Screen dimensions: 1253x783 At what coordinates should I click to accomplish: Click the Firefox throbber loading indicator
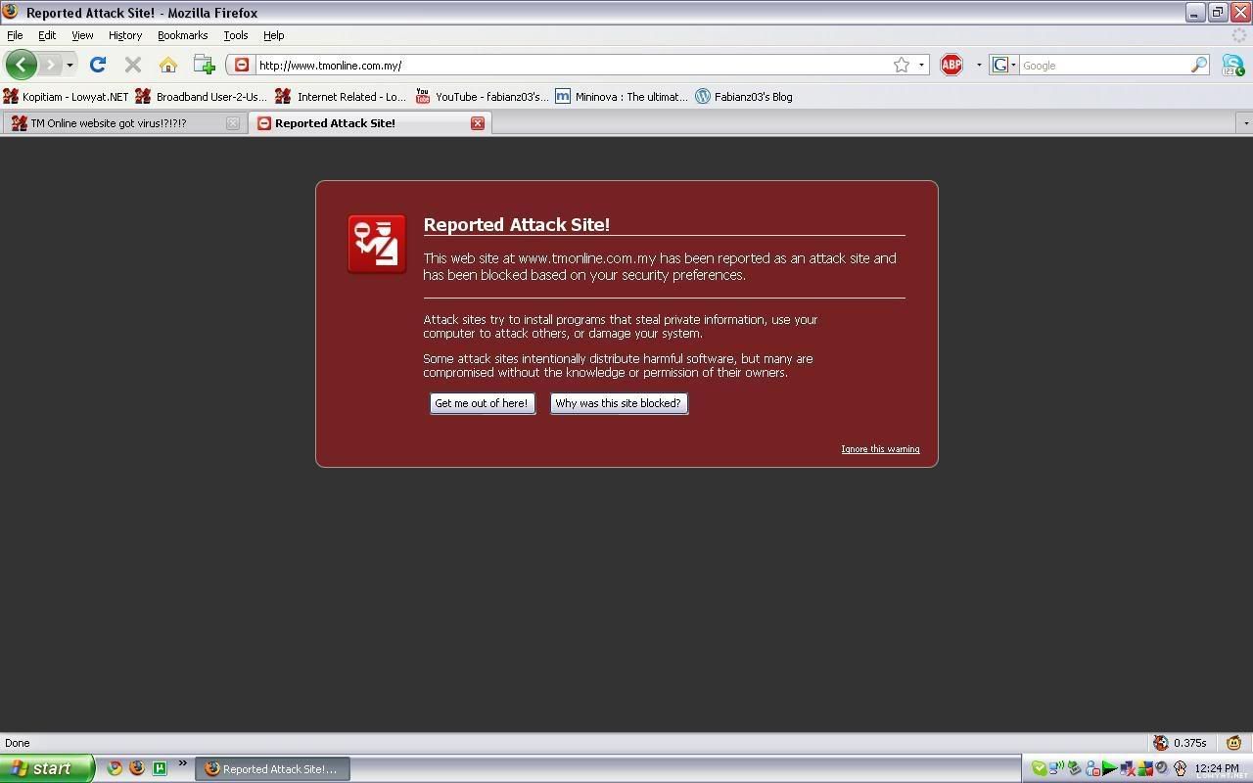point(1239,35)
